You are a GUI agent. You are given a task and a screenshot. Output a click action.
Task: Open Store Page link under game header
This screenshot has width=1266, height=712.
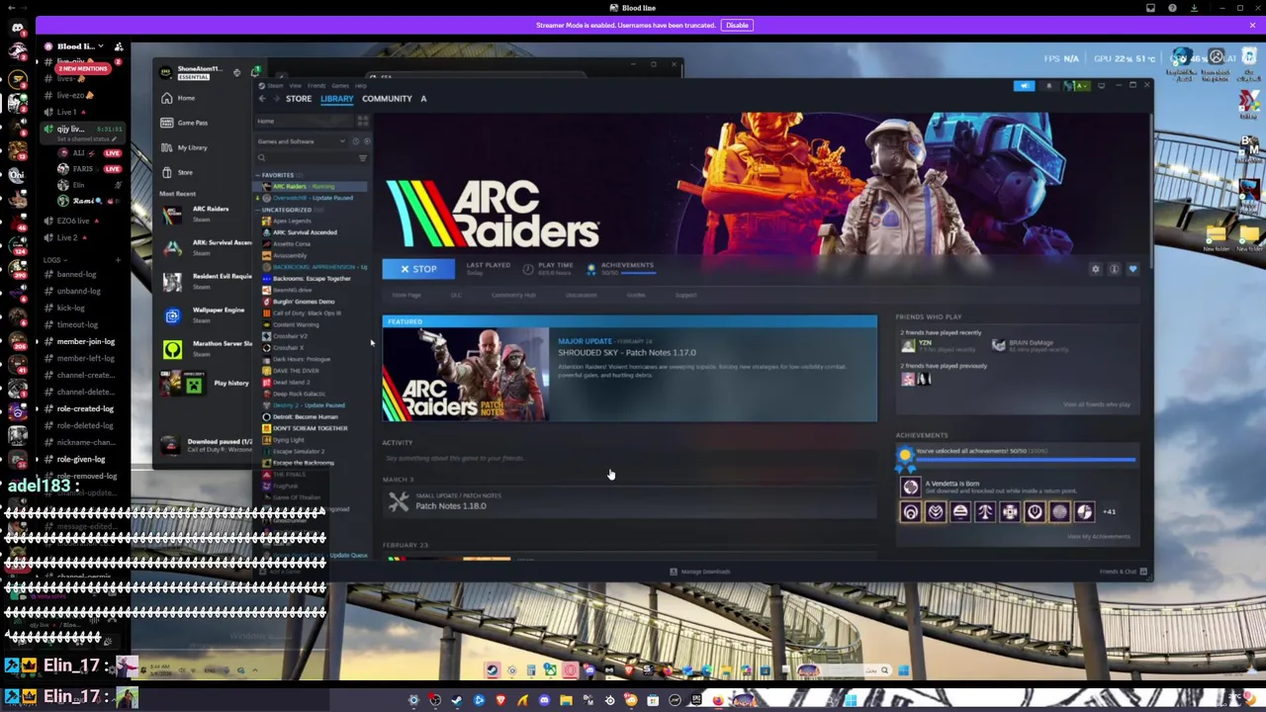coord(406,295)
